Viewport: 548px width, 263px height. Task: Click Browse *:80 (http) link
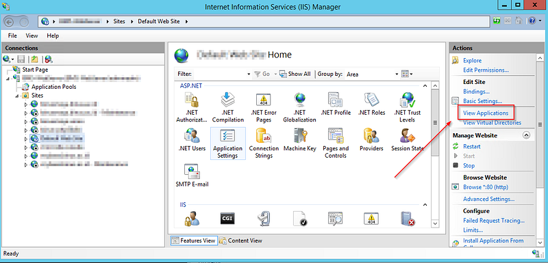486,187
